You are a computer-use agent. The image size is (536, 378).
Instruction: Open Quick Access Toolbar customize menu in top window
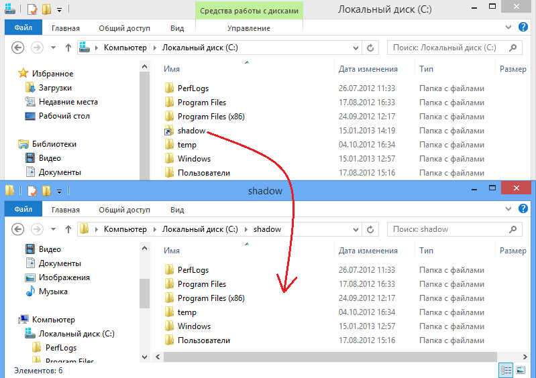click(60, 10)
